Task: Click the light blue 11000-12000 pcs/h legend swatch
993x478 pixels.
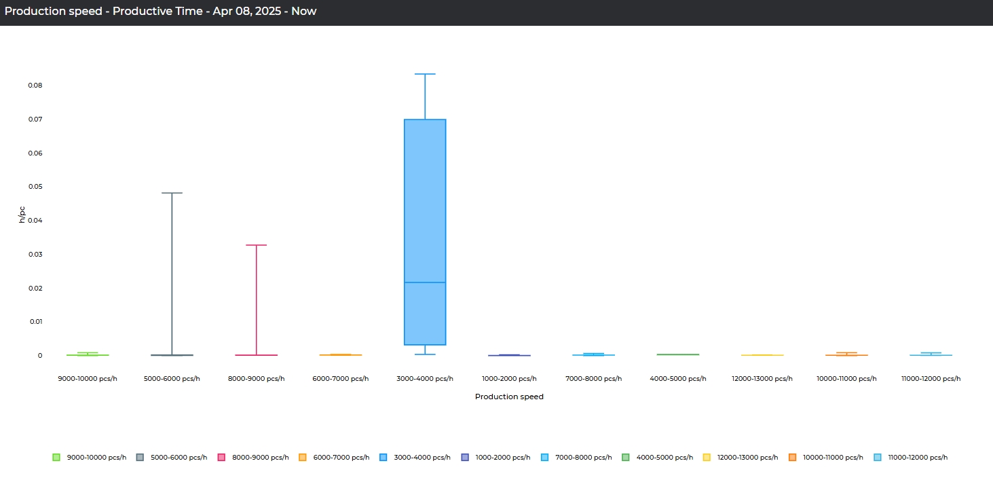Action: [878, 458]
